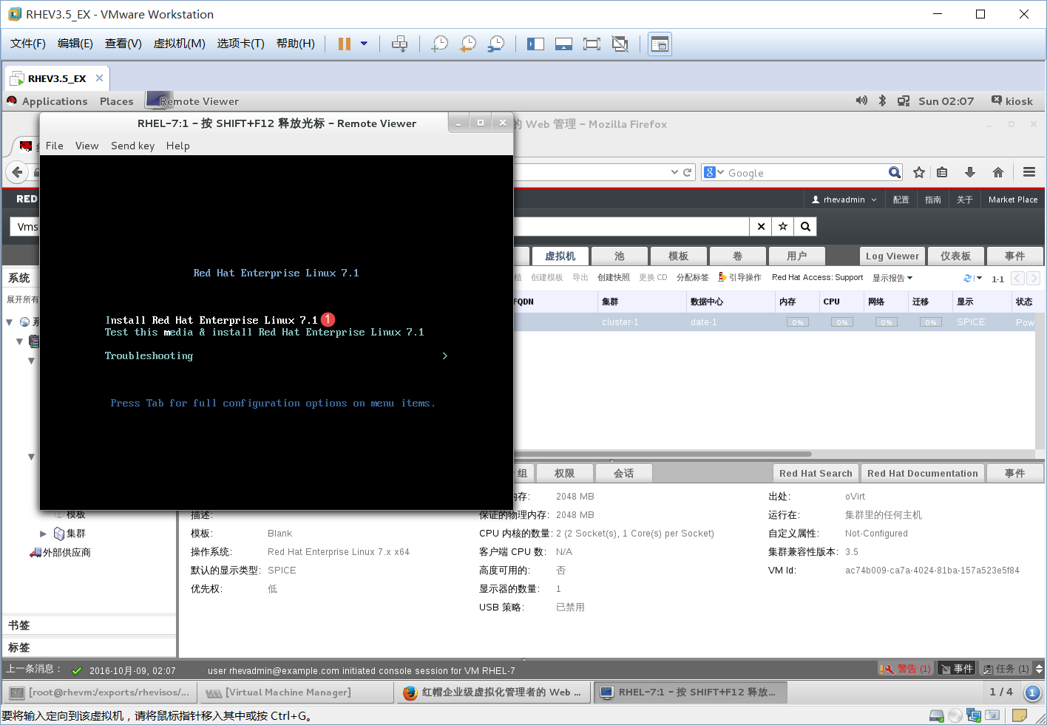Enter VMware full screen mode
This screenshot has width=1047, height=725.
(x=592, y=44)
